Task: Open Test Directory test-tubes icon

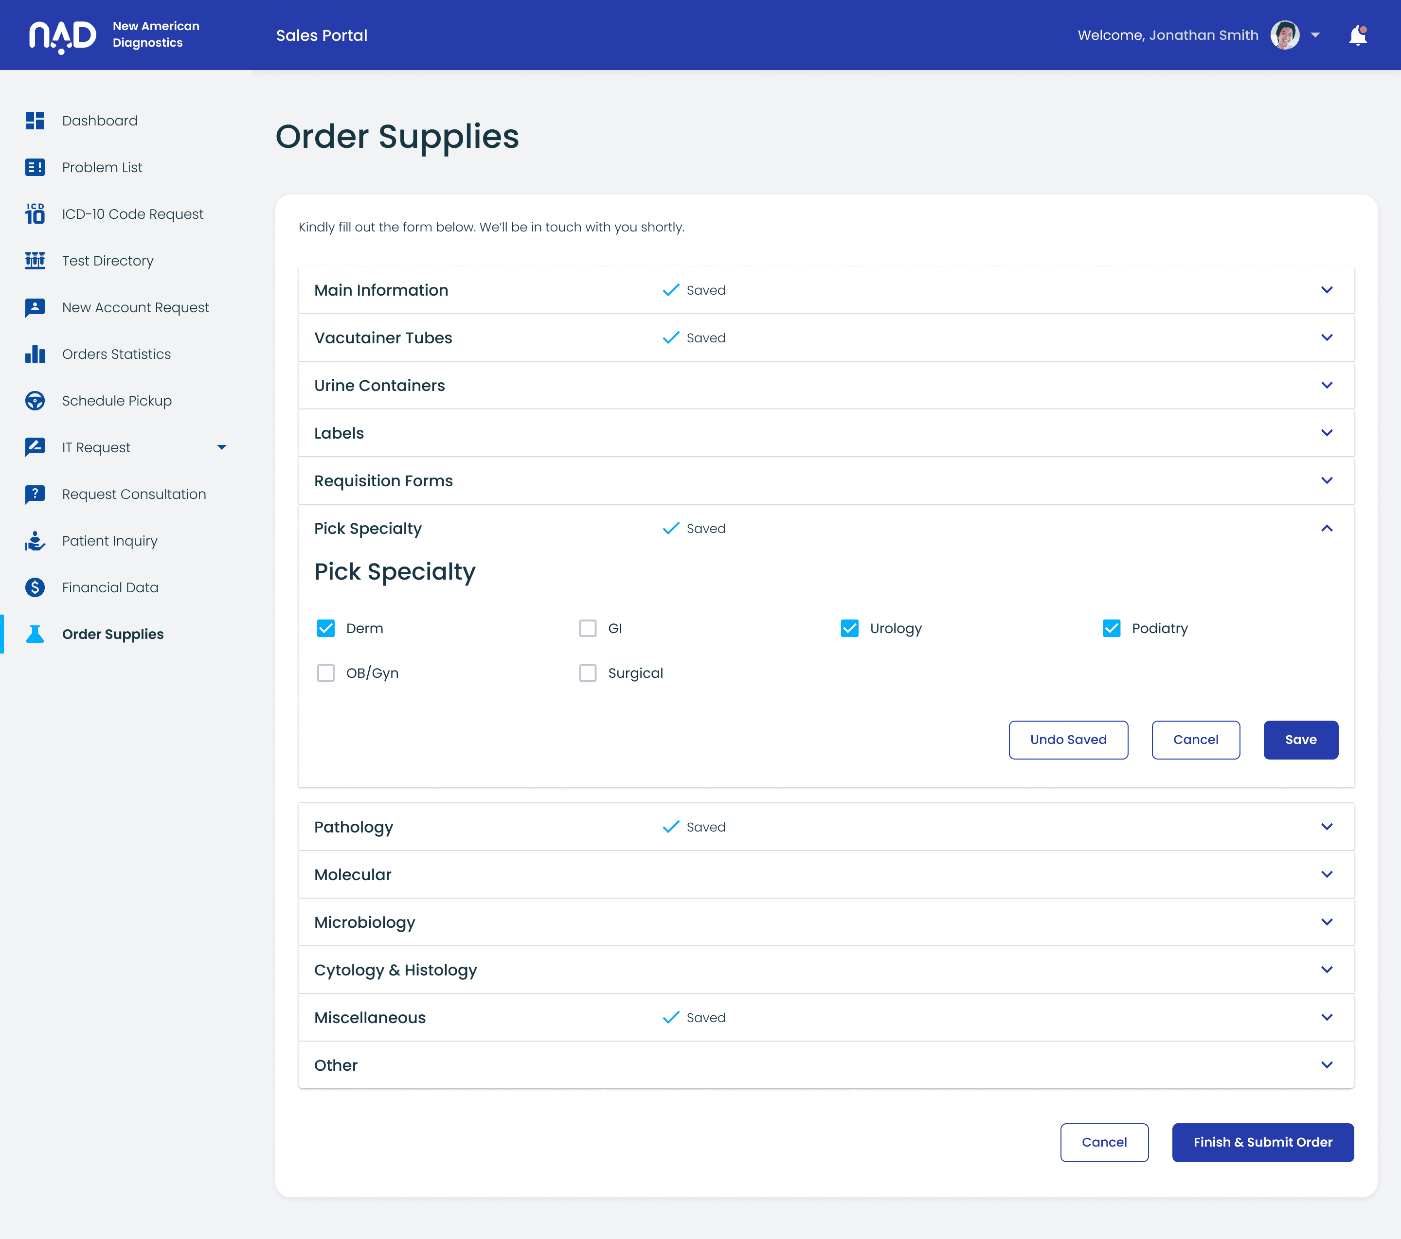Action: (x=35, y=261)
